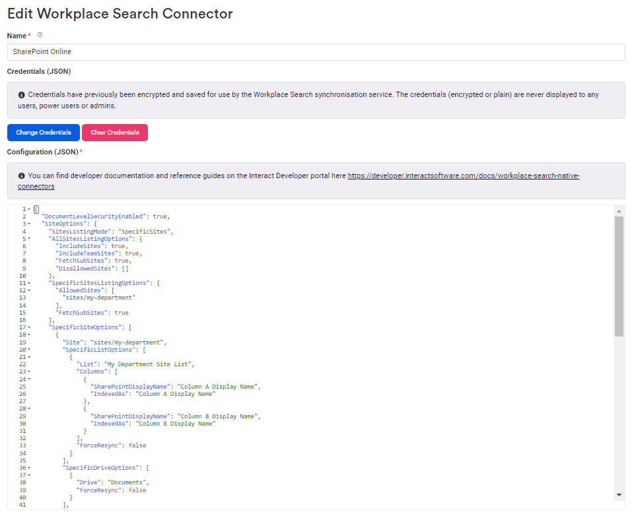
Task: Click the "FetchSubSites" key on line 15
Action: pyautogui.click(x=81, y=313)
